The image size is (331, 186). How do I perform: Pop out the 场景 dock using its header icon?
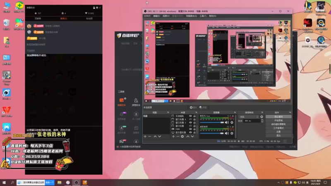(x=168, y=112)
